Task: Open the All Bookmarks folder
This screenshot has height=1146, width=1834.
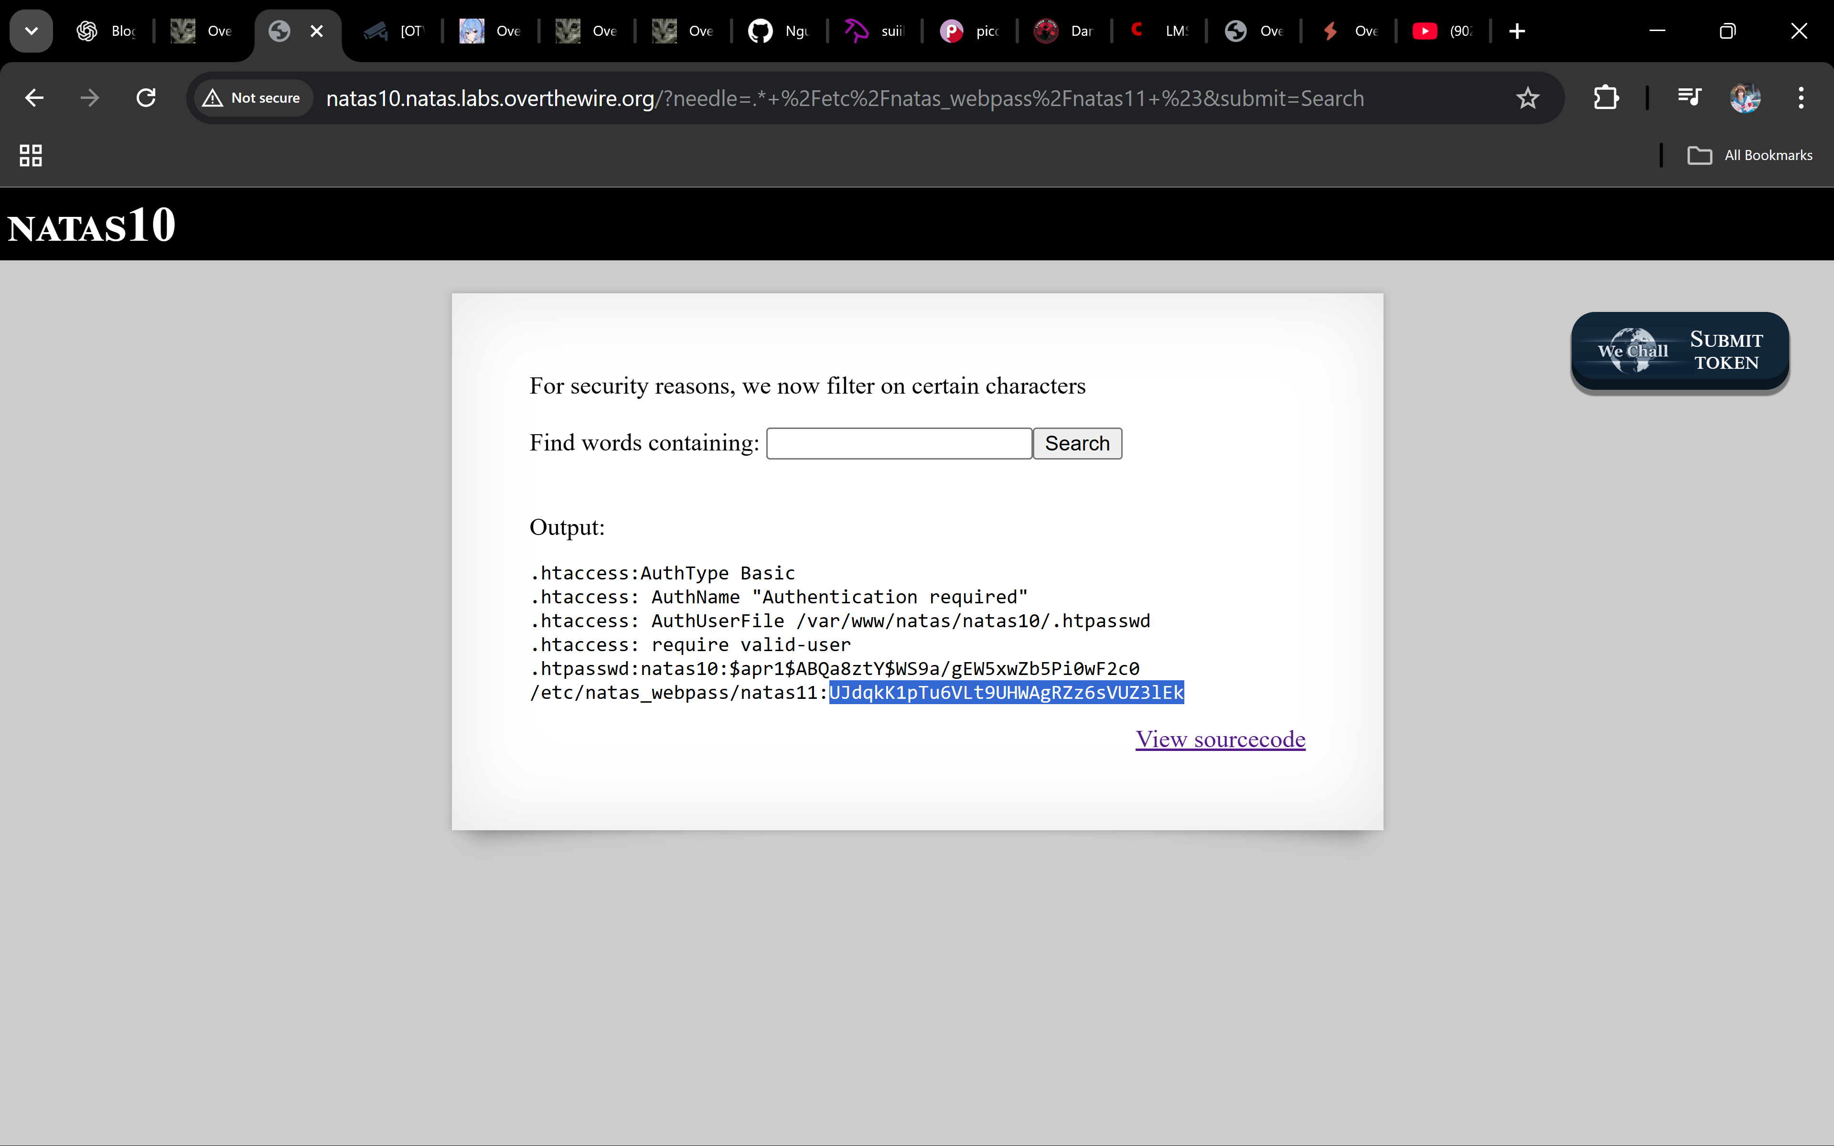Action: coord(1750,155)
